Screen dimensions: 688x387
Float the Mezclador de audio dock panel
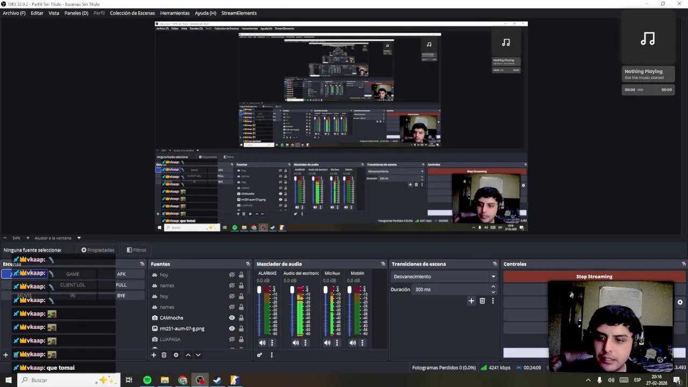pyautogui.click(x=383, y=264)
